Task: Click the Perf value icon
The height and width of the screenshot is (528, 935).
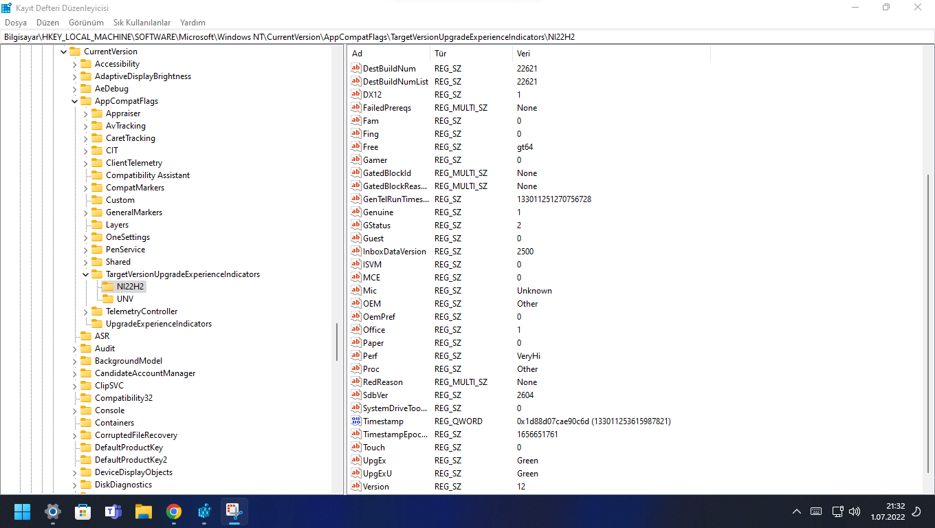Action: coord(356,355)
